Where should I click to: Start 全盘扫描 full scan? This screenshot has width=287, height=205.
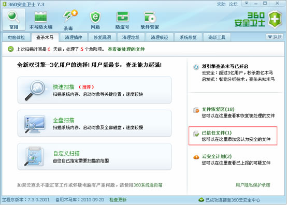[x=94, y=123]
